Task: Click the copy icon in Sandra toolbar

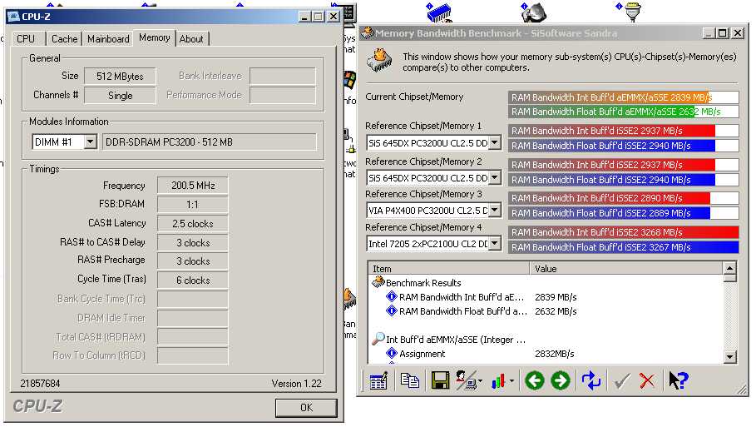Action: point(410,380)
